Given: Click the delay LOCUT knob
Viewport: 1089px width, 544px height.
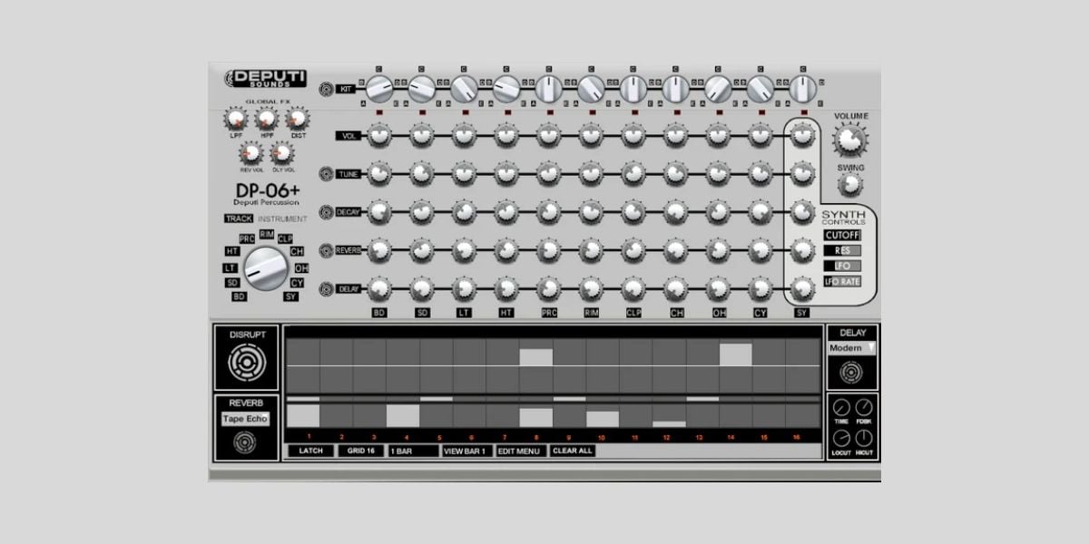Looking at the screenshot, I should pos(841,440).
